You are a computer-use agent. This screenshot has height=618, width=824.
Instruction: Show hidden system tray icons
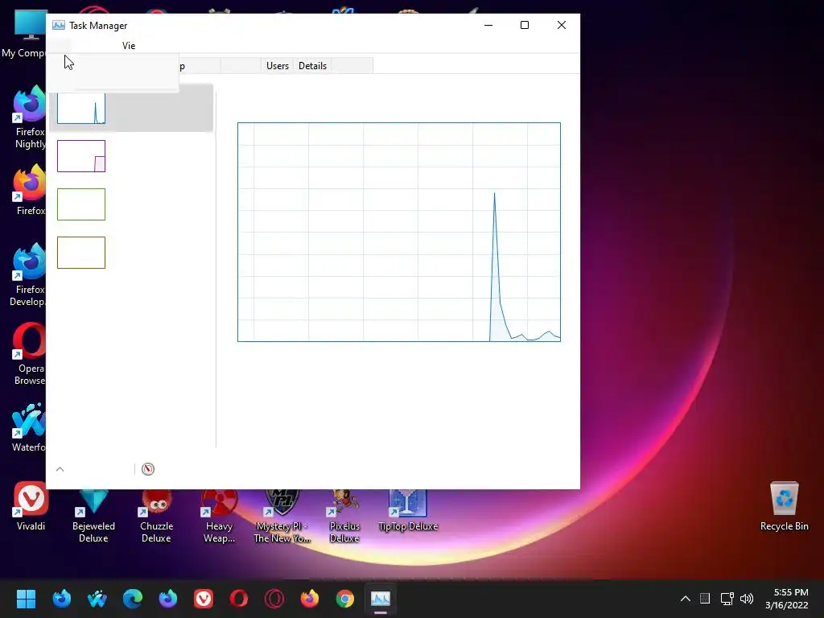point(686,599)
